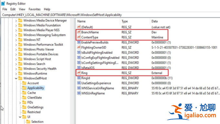Image resolution: width=220 pixels, height=124 pixels.
Task: Select the IsConfigSettingsFlightingE... value name
Action: pyautogui.click(x=100, y=63)
